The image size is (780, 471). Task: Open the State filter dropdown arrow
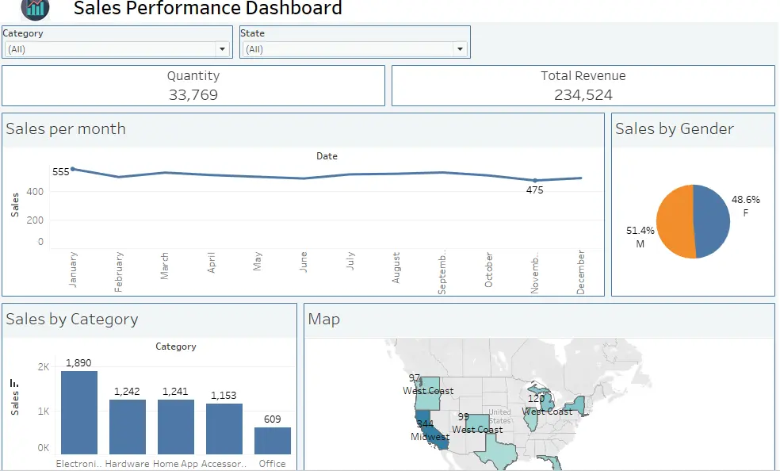(x=460, y=49)
